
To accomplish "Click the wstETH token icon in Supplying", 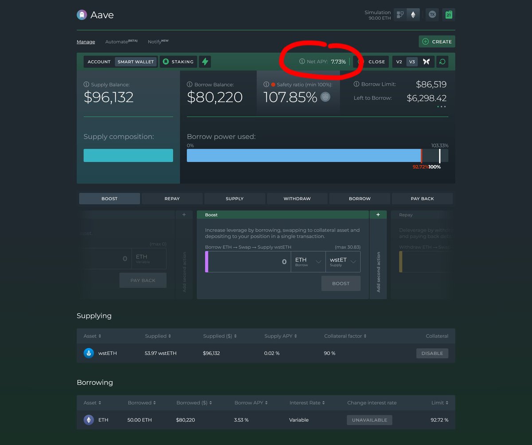I will coord(89,353).
